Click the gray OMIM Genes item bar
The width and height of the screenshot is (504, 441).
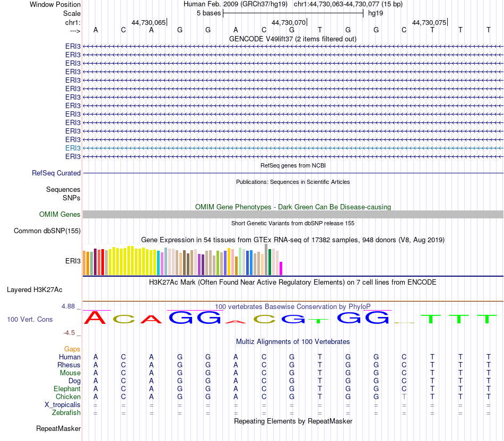coord(293,215)
